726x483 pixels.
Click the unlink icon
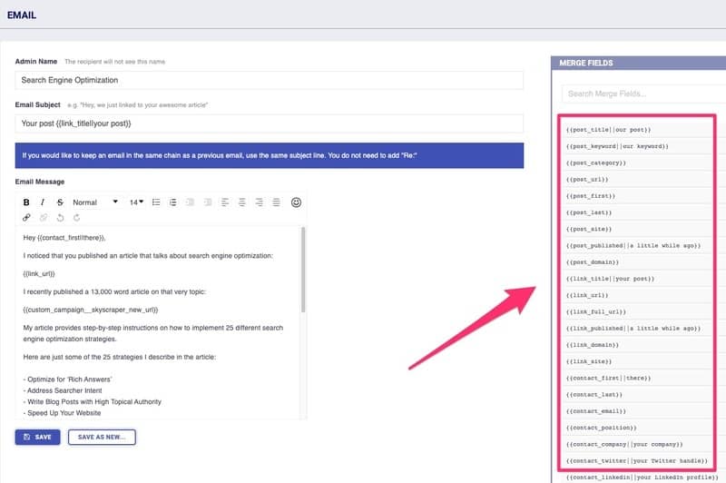coord(44,218)
